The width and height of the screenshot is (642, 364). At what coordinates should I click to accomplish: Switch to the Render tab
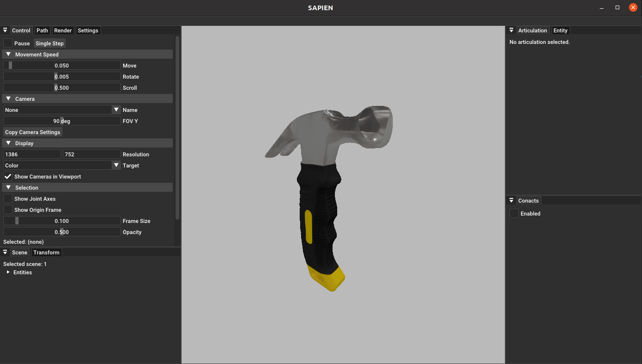point(63,31)
